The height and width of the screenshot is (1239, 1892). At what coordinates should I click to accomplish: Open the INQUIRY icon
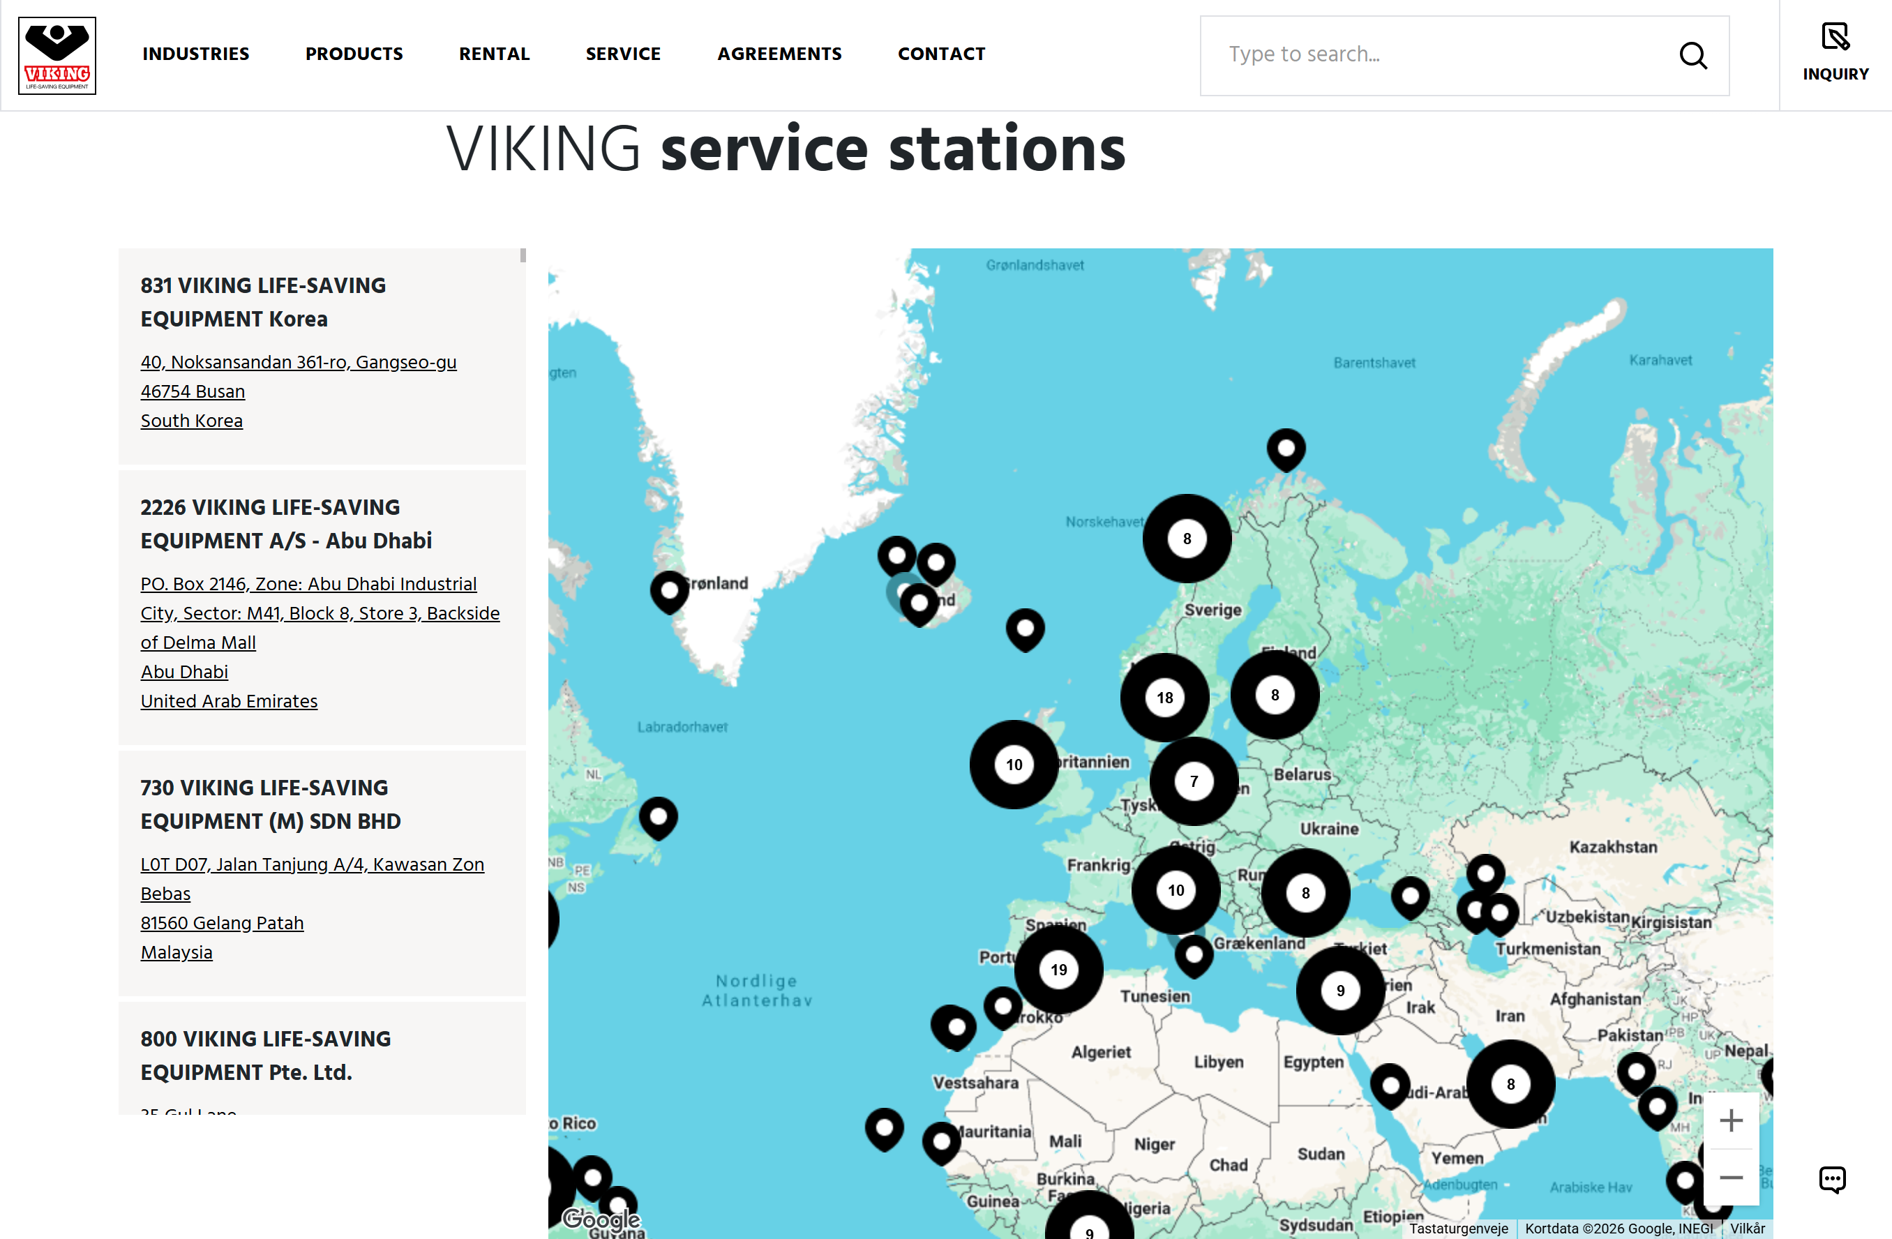coord(1835,52)
